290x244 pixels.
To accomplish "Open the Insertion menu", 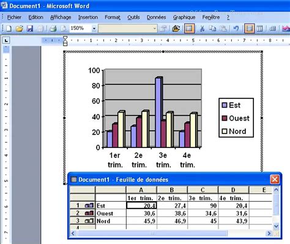I will click(x=88, y=17).
